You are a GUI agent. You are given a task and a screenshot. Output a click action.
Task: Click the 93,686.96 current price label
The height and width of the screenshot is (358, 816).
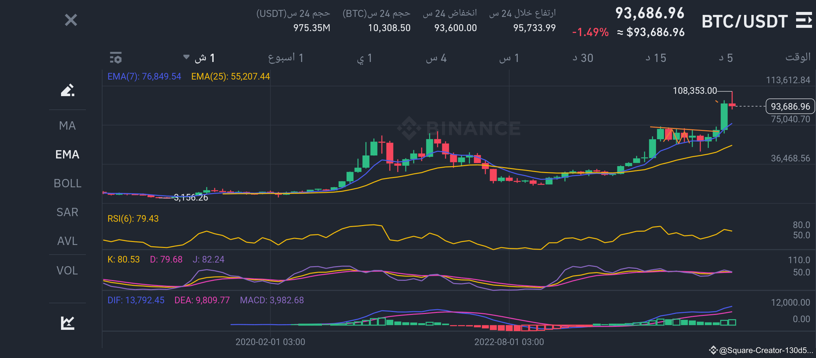click(790, 106)
